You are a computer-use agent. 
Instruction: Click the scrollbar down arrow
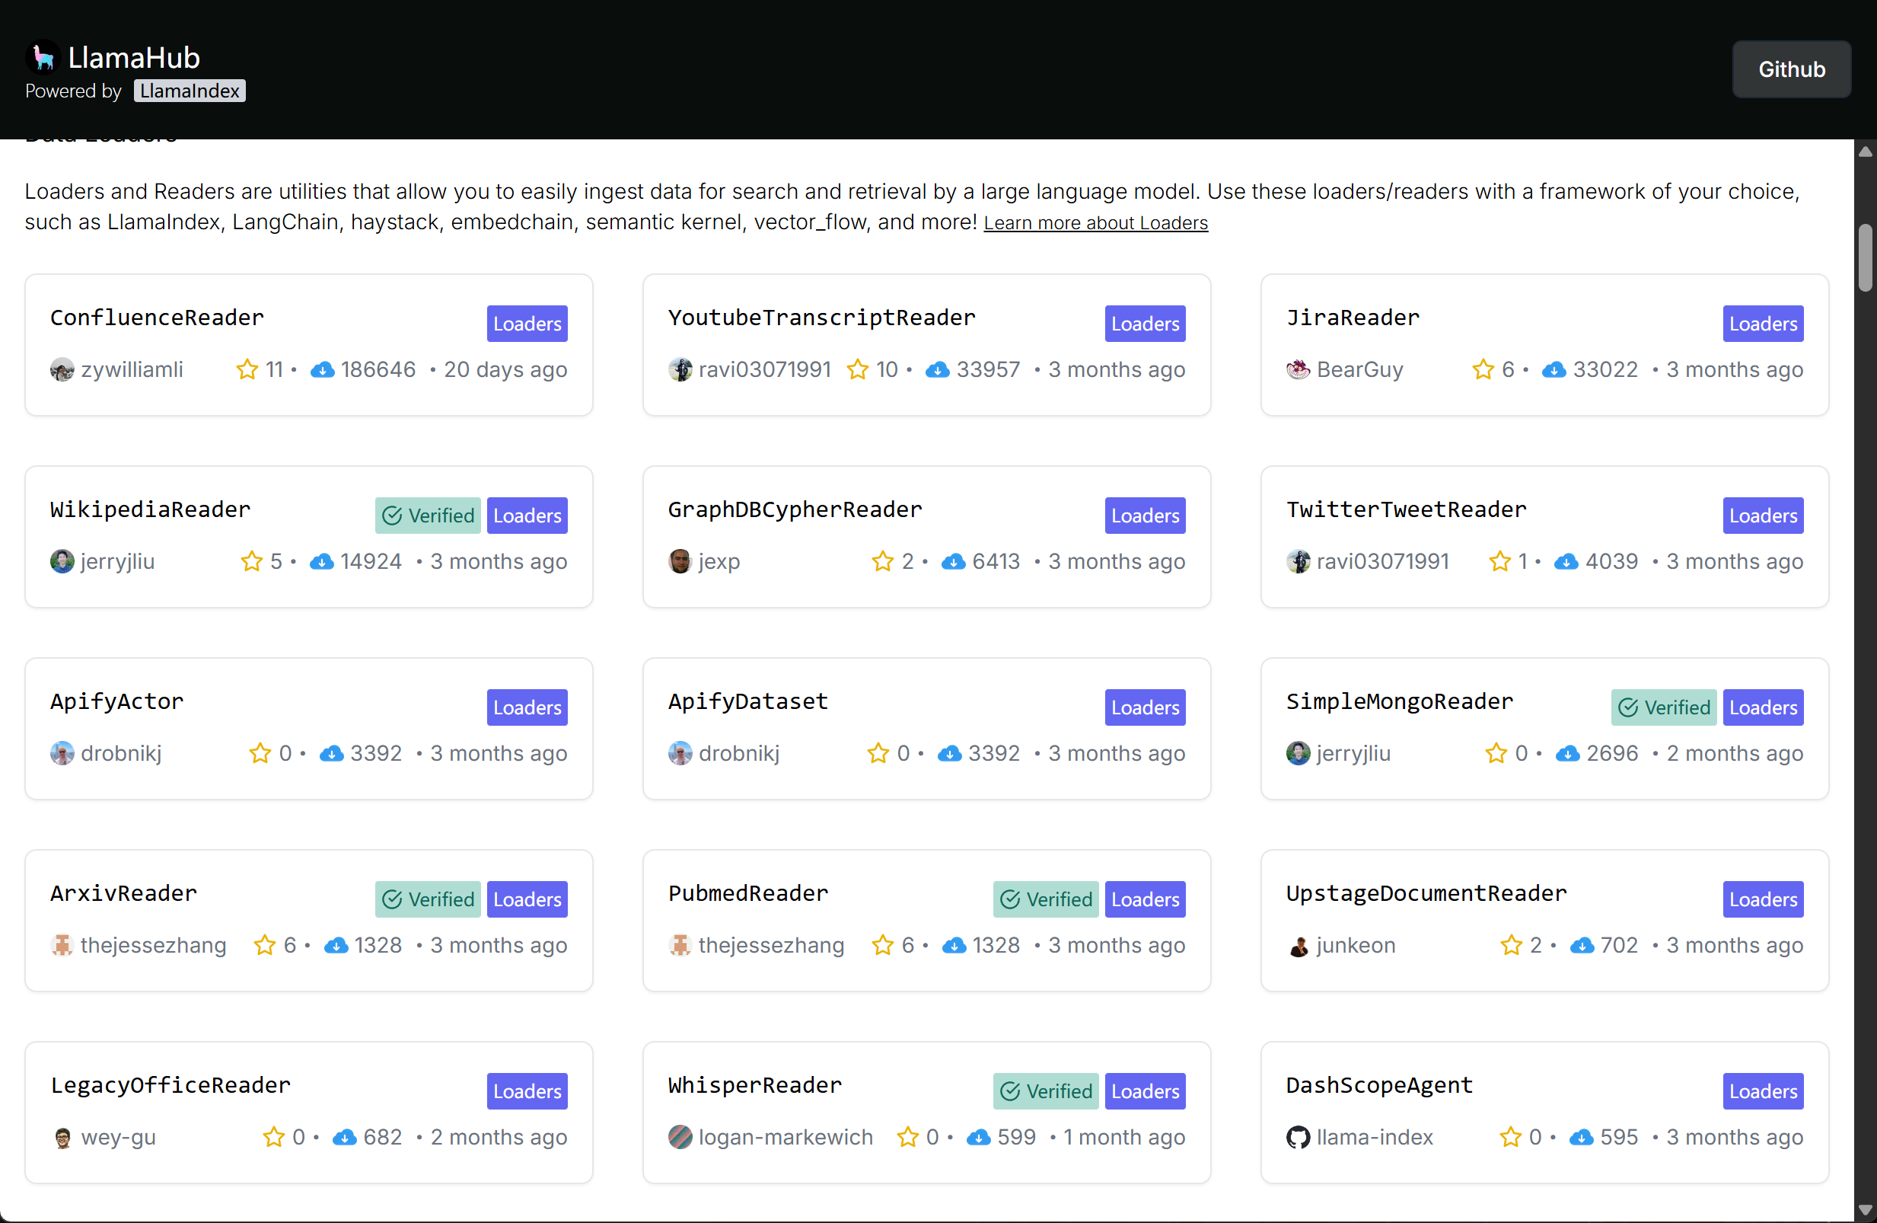coord(1864,1209)
